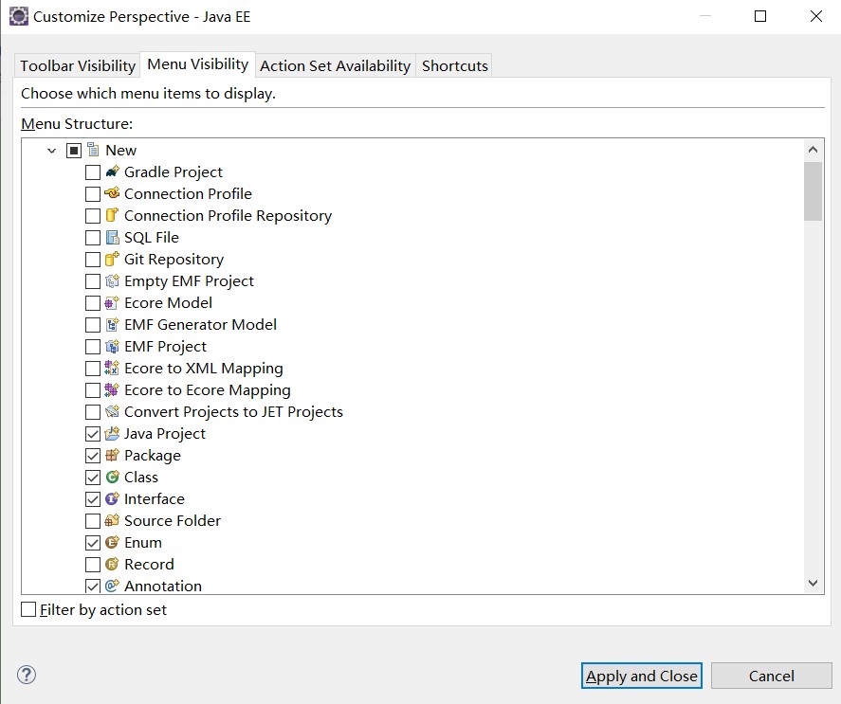
Task: Tick the SQL File checkbox
Action: coord(93,238)
